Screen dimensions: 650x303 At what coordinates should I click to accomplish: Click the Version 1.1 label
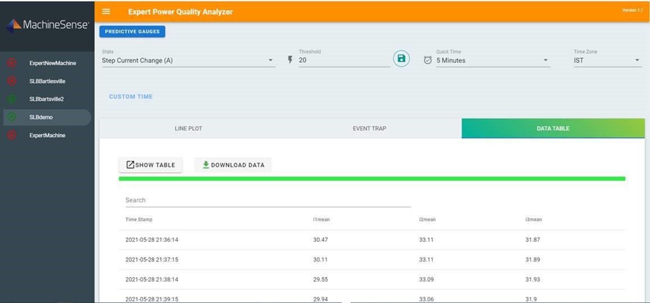[x=632, y=10]
